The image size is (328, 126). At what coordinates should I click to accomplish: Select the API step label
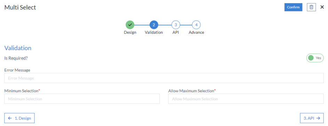[x=176, y=32]
